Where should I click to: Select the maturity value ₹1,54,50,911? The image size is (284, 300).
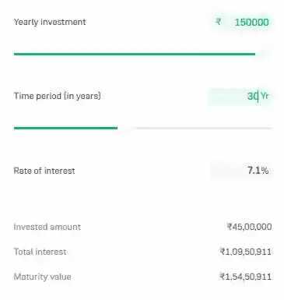point(245,277)
